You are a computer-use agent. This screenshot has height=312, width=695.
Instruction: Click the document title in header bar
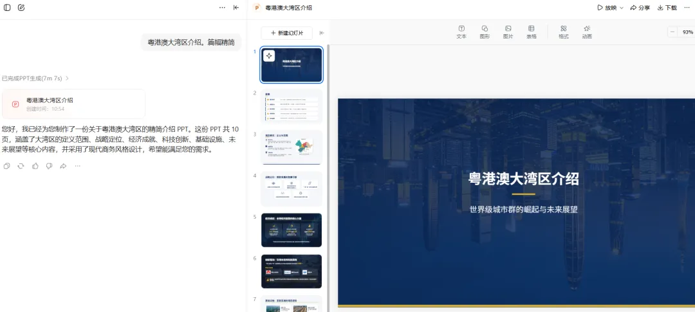coord(288,8)
